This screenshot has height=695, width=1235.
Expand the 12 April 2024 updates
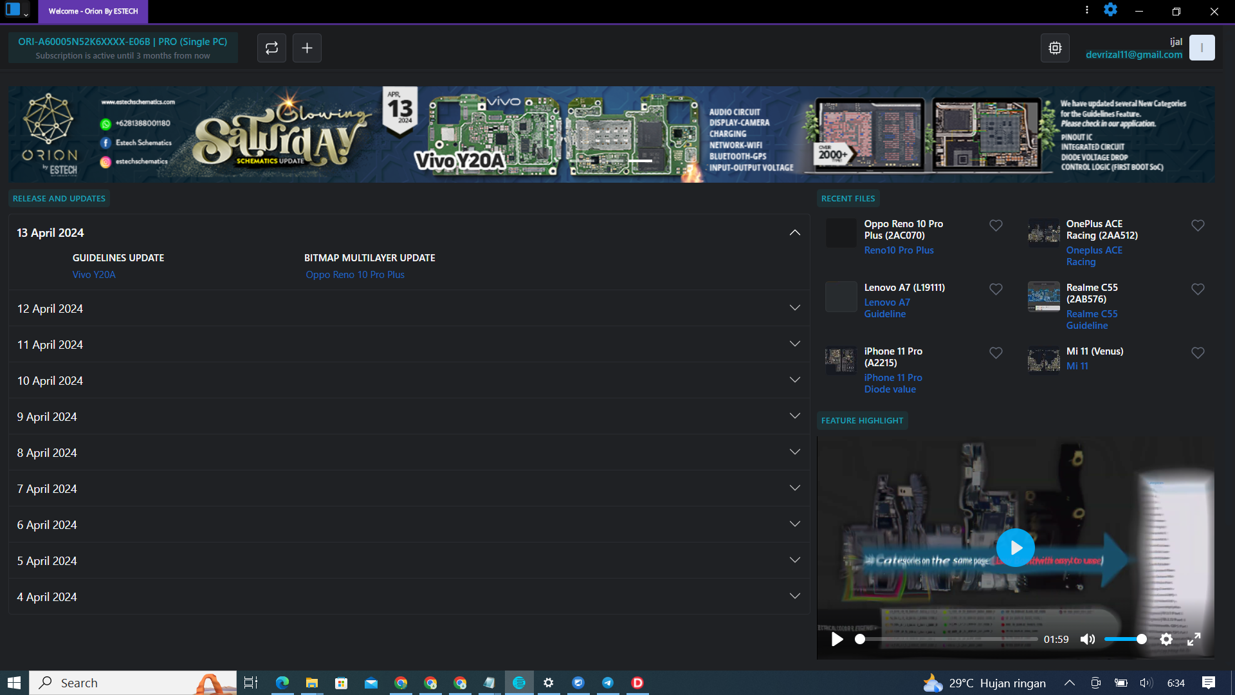pos(795,308)
